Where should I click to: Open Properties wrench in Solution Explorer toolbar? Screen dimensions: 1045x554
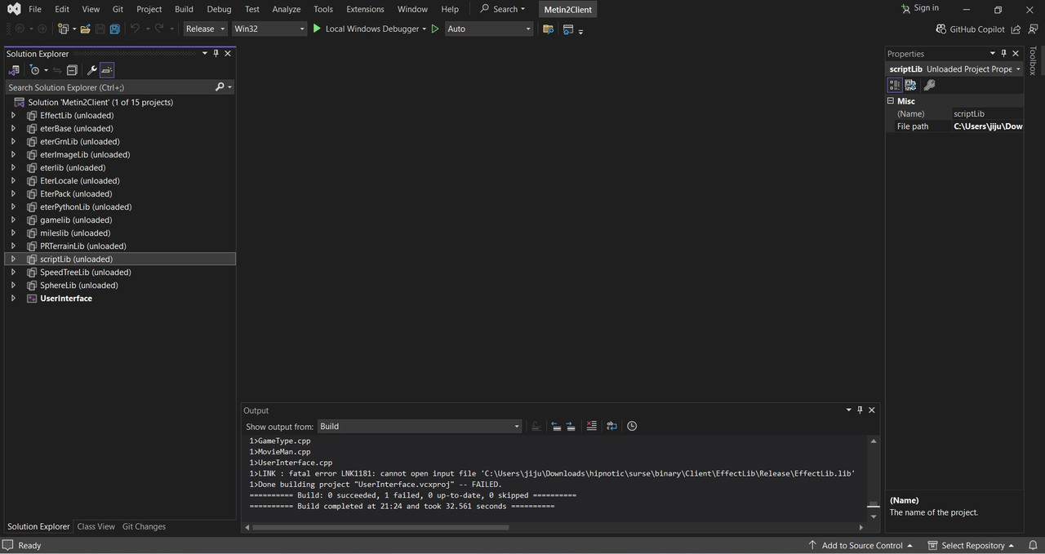point(91,70)
